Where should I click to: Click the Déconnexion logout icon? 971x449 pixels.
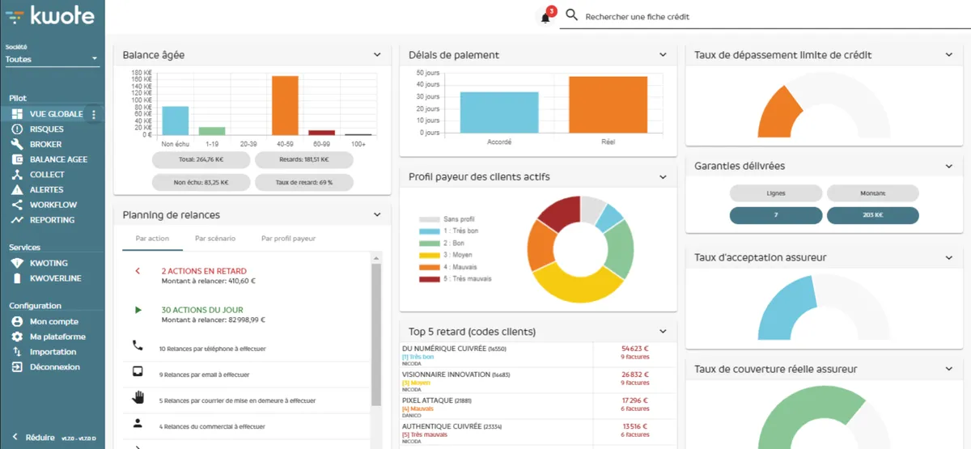[x=16, y=367]
